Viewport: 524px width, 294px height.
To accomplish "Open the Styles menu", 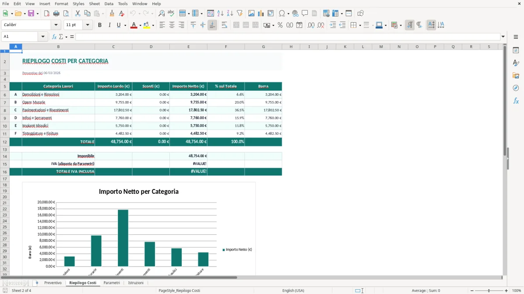I will point(79,3).
